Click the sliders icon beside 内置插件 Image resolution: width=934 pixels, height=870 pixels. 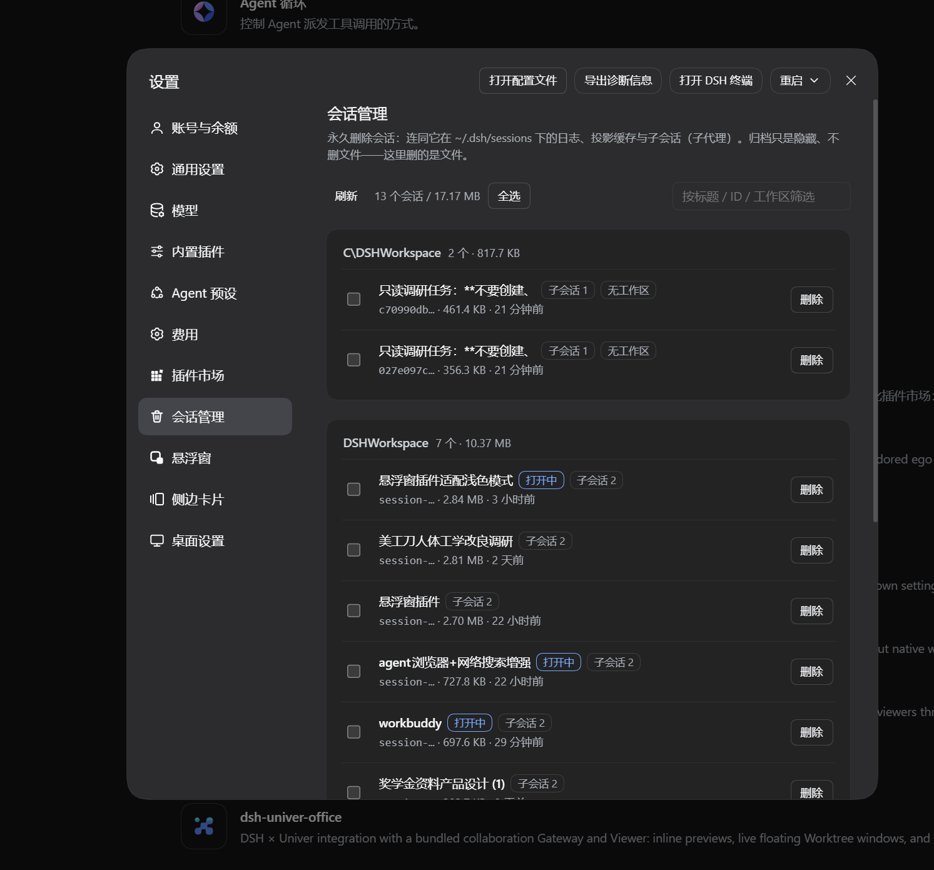coord(157,252)
